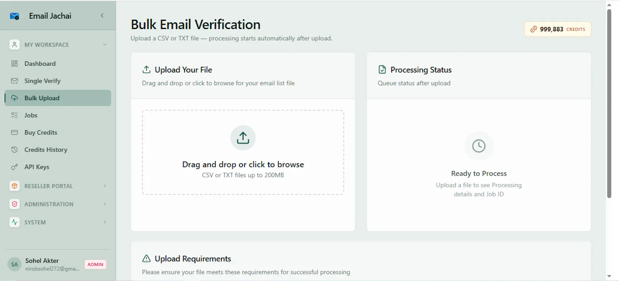Click the Buy Credits card icon

(x=14, y=132)
